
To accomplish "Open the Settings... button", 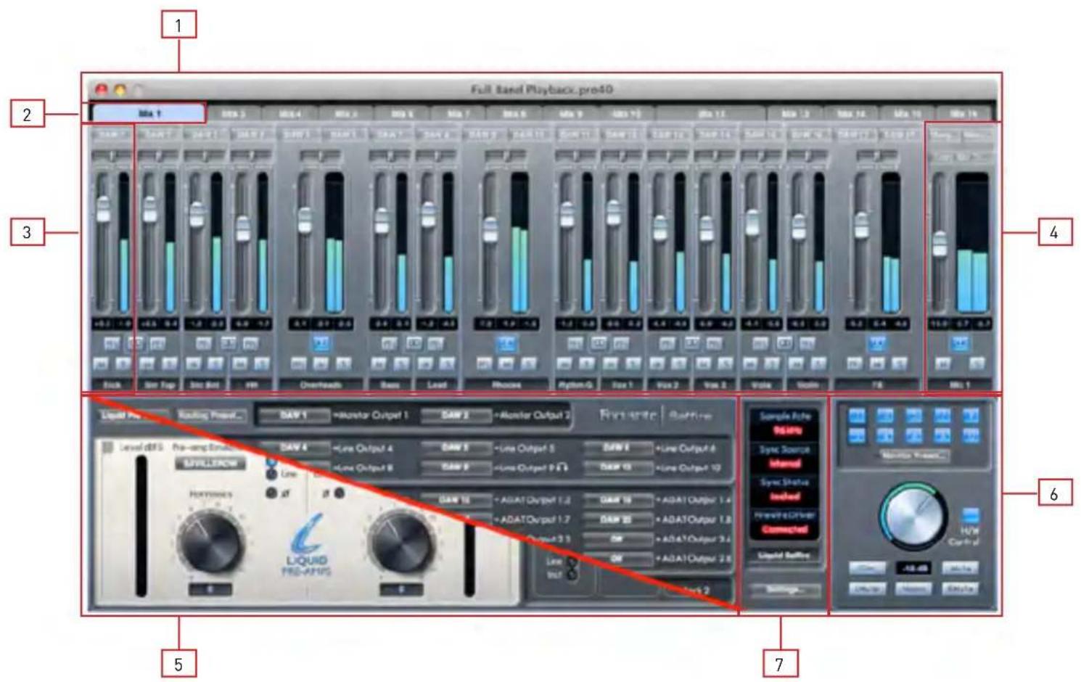I will tap(784, 590).
